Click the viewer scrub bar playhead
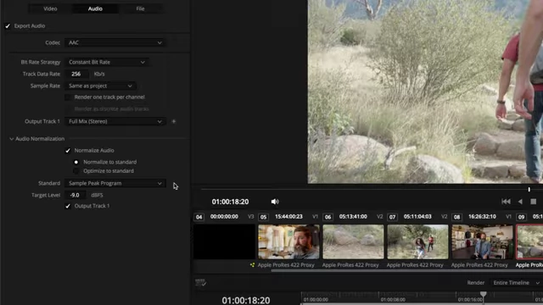Image resolution: width=543 pixels, height=305 pixels. click(x=529, y=189)
